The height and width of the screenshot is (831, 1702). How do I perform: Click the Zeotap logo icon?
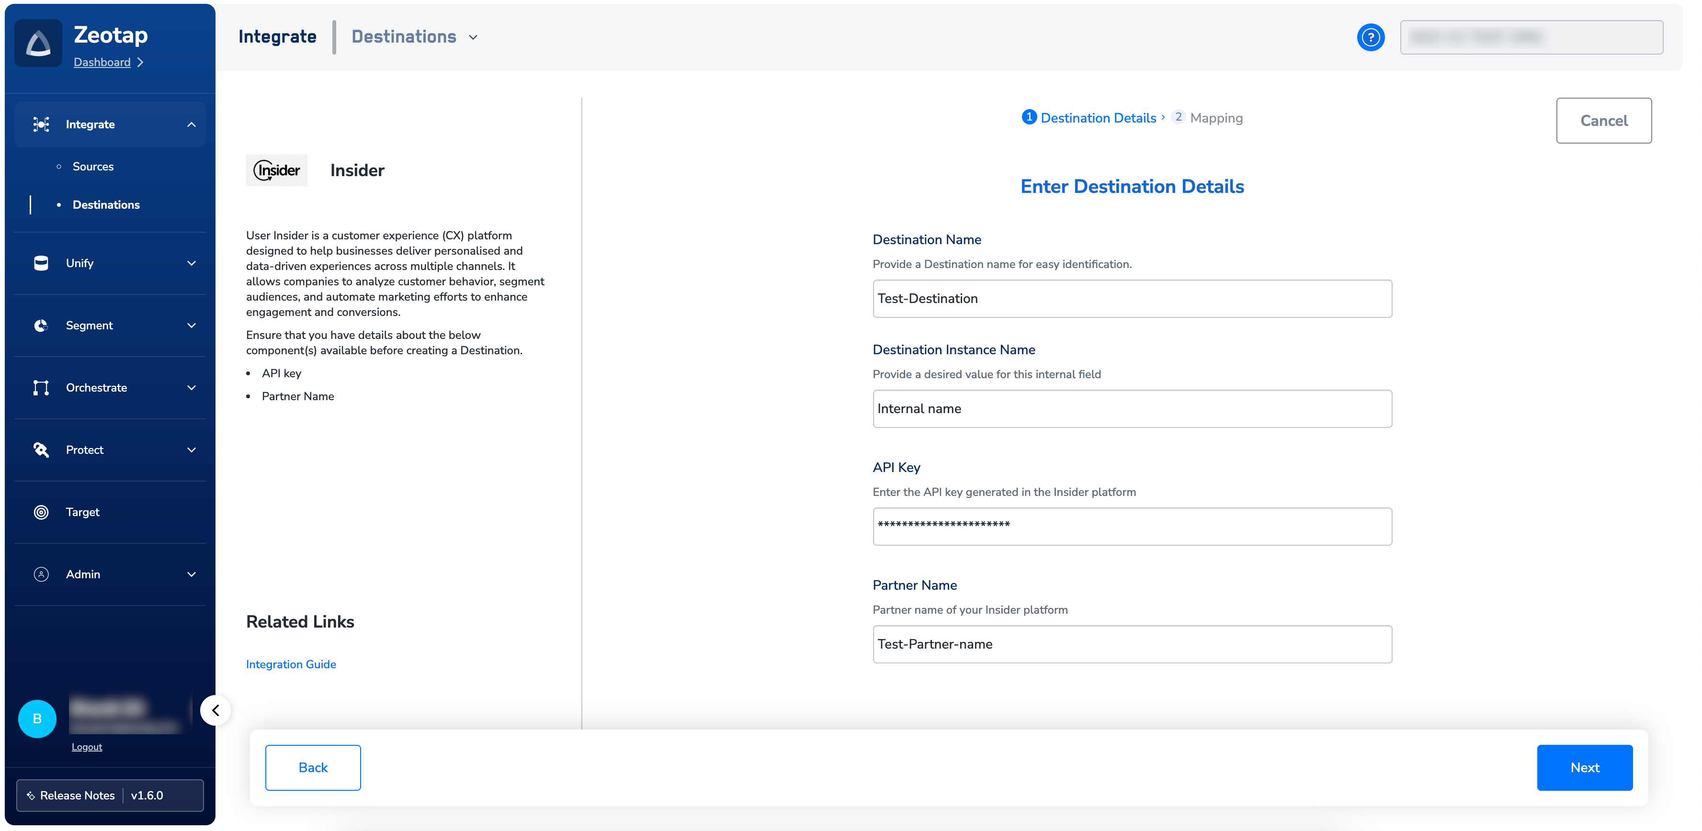click(38, 44)
